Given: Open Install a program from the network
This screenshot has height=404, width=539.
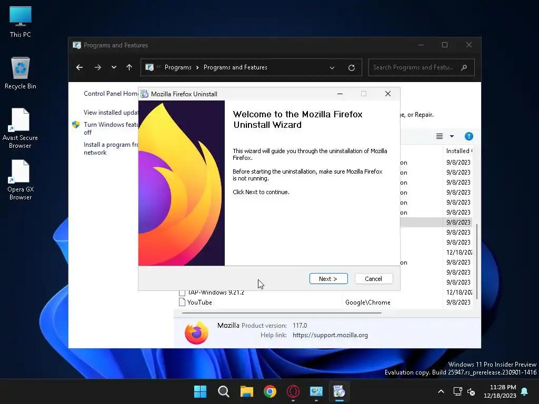Looking at the screenshot, I should point(111,148).
